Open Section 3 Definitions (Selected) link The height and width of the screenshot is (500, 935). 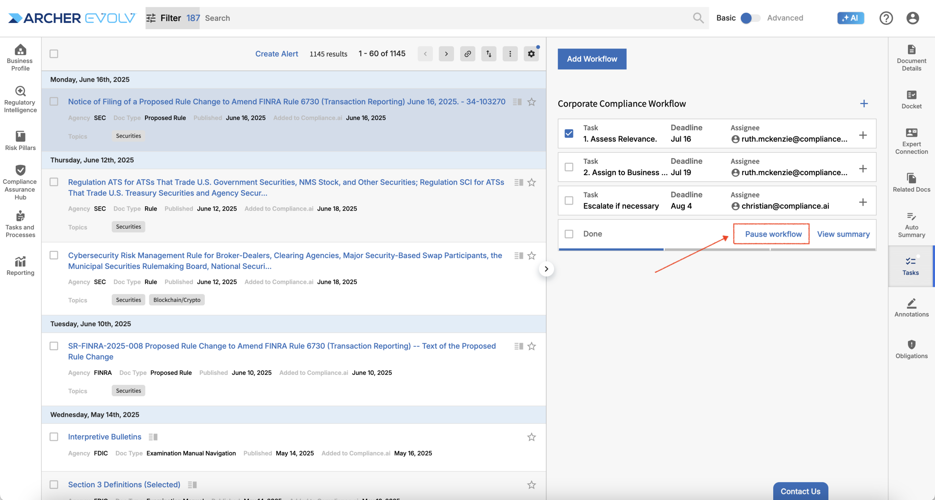point(124,485)
